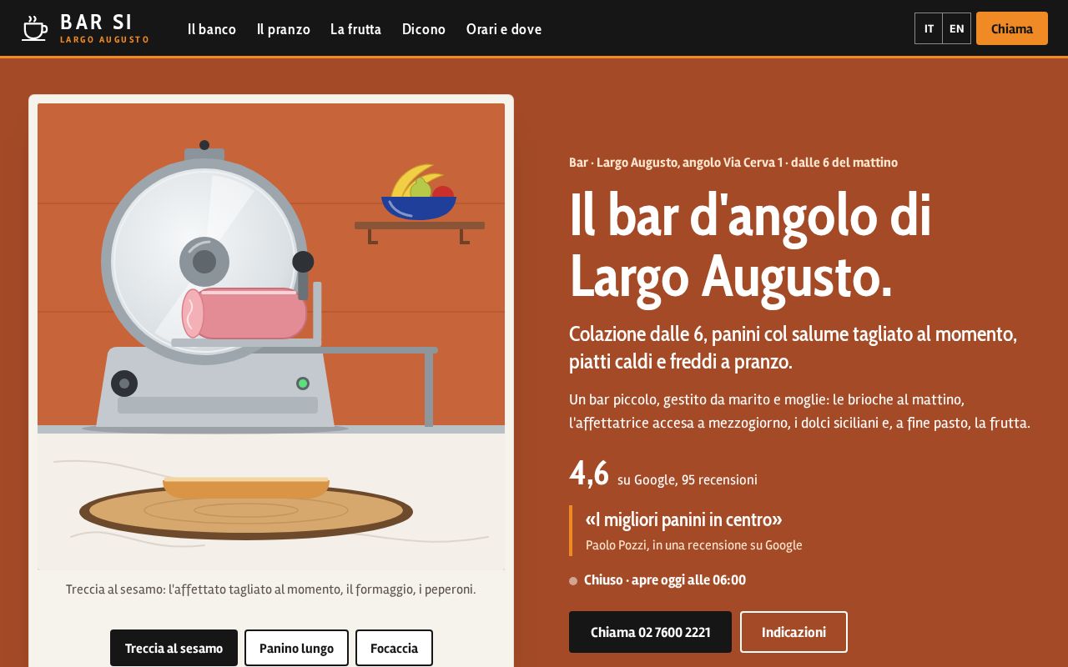Click the Il bar d'angolo di Largo Augusto heading
This screenshot has width=1068, height=667.
[750, 245]
